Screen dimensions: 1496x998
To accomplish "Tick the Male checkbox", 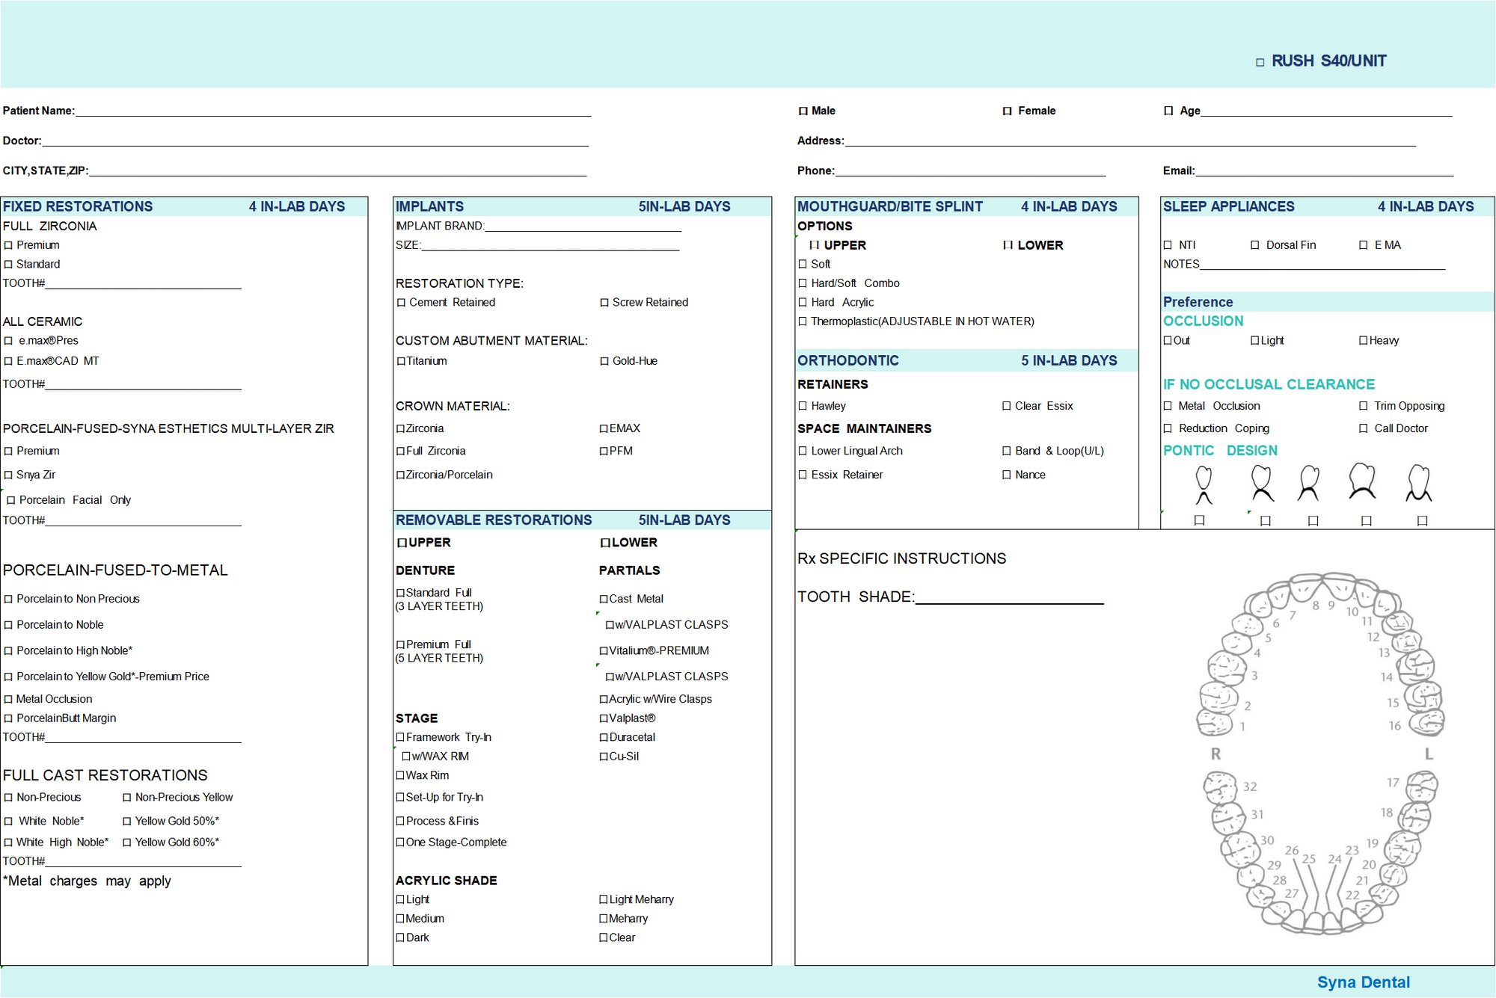I will pos(803,111).
